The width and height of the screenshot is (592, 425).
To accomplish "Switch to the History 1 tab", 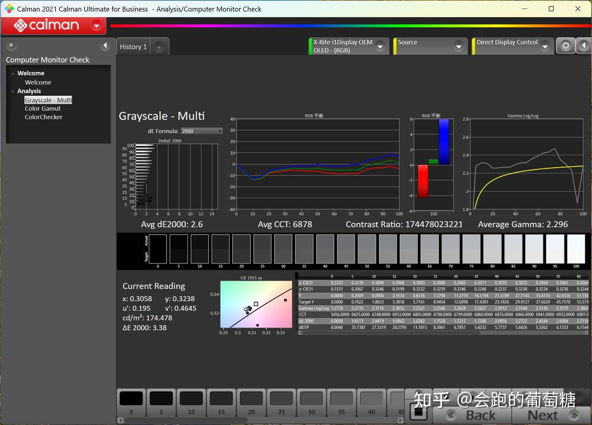I will [x=133, y=47].
